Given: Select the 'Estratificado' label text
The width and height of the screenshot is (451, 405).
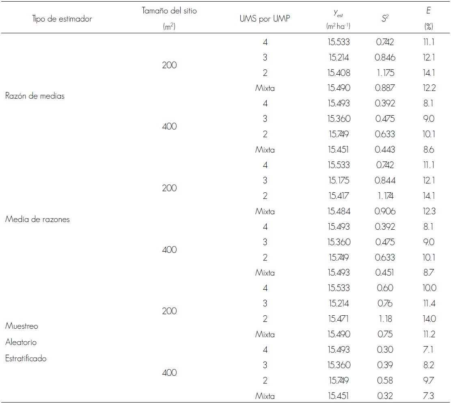Looking at the screenshot, I should 26,358.
